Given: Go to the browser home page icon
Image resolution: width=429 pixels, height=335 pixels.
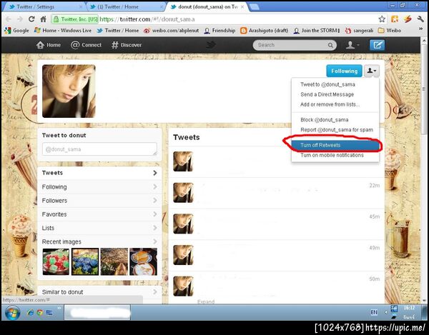Looking at the screenshot, I should click(x=43, y=19).
